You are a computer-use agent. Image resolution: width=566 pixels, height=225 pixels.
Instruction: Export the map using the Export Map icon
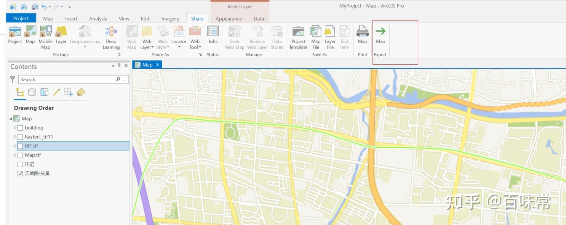[380, 36]
